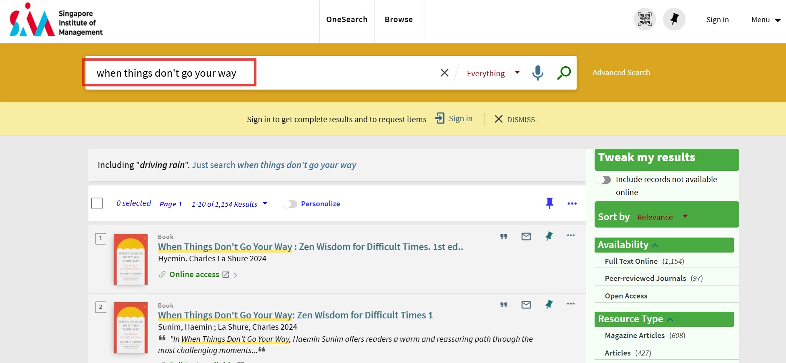Select result number 2 checkbox
This screenshot has width=786, height=363.
tap(100, 307)
